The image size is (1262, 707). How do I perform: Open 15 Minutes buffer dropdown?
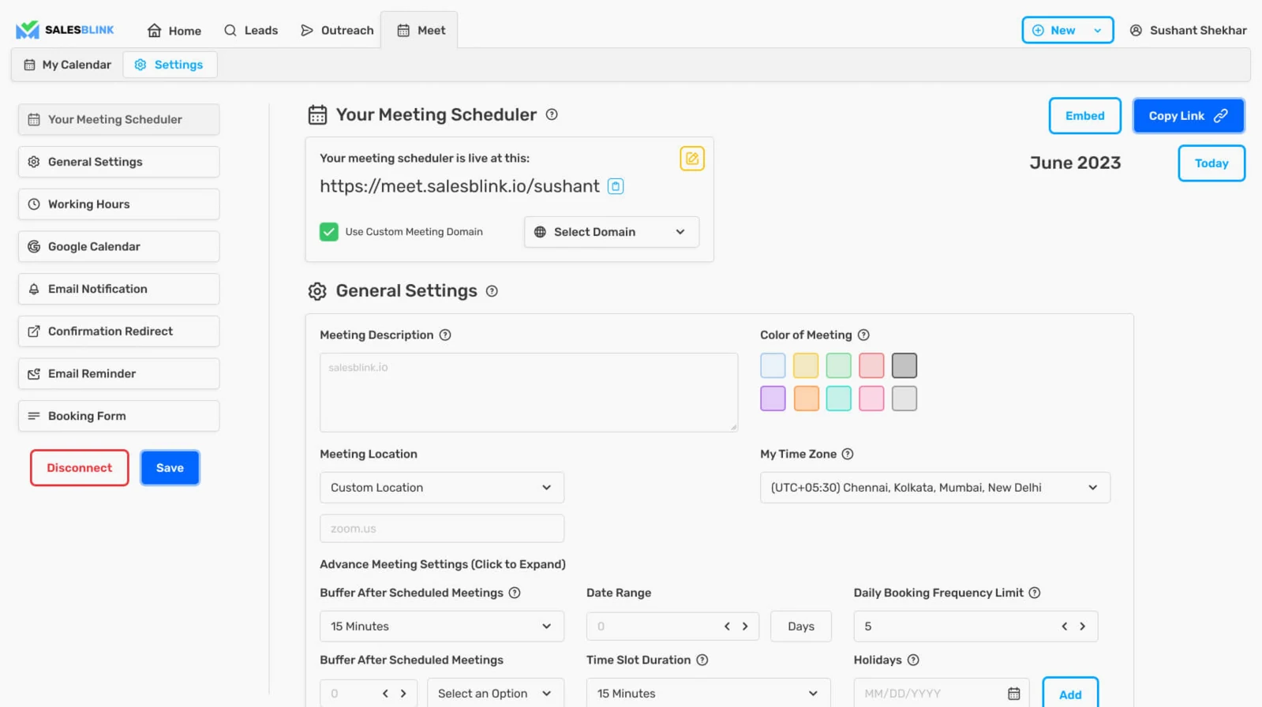pyautogui.click(x=442, y=627)
